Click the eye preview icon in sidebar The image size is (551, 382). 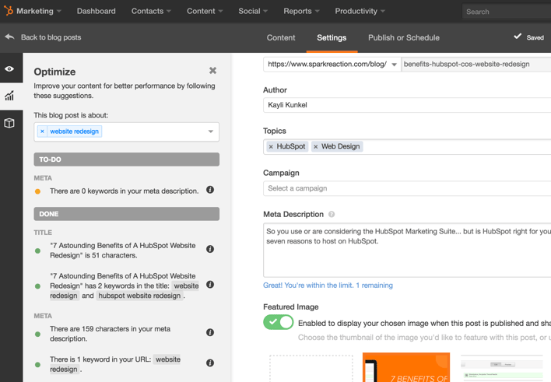[10, 69]
